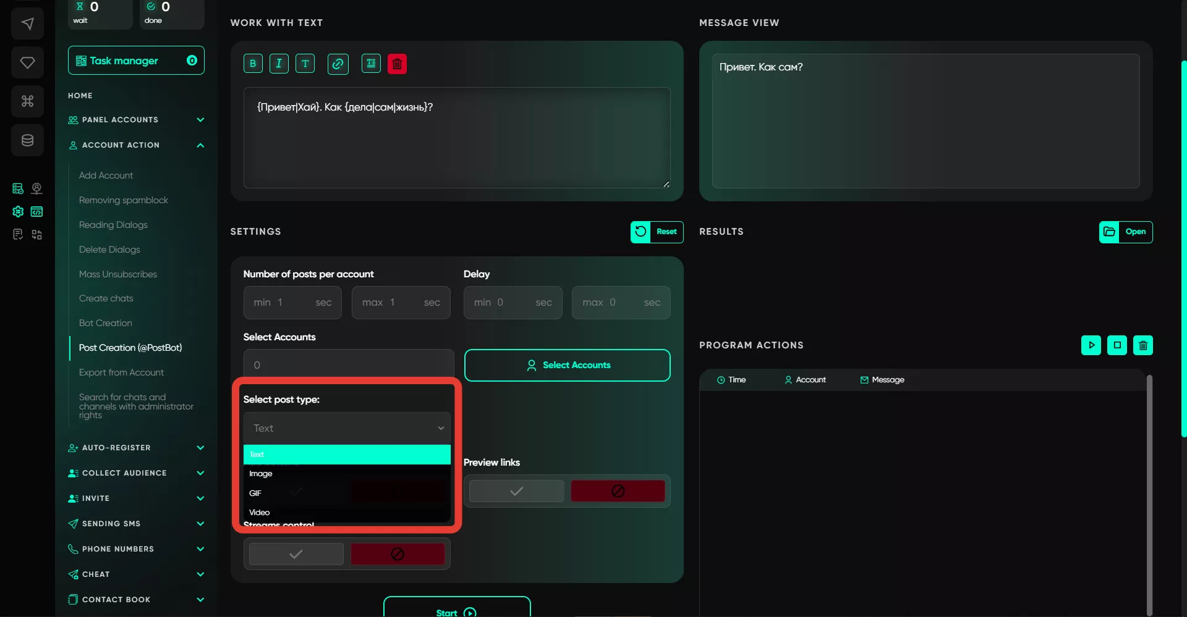Click the Time column clock icon

[721, 380]
